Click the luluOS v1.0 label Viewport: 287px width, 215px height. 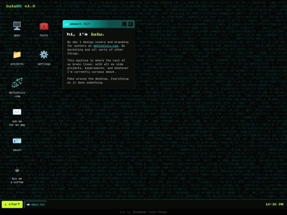(20, 6)
